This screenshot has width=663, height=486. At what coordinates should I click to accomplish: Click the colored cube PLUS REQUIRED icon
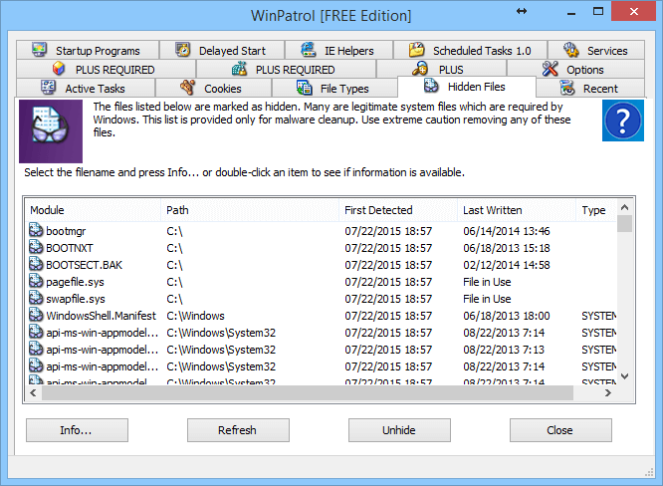click(59, 69)
